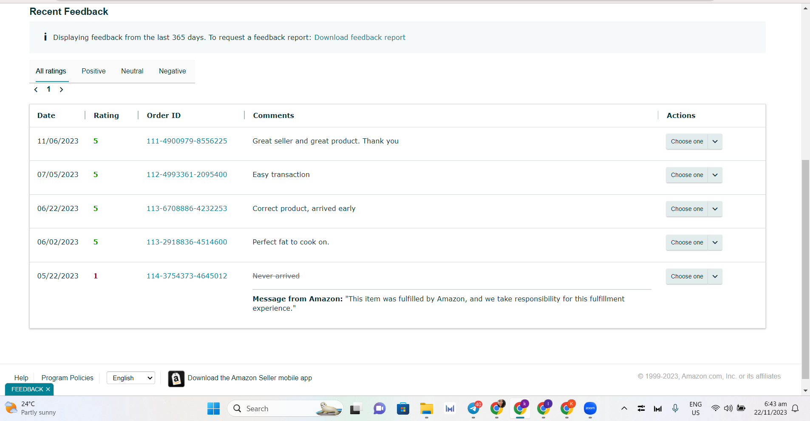Close the FEEDBACK widget with X
The image size is (810, 421).
[48, 389]
